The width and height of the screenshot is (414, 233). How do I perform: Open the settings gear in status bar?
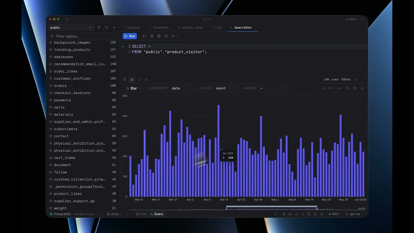tap(315, 214)
